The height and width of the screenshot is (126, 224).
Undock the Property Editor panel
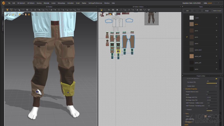(x=221, y=76)
